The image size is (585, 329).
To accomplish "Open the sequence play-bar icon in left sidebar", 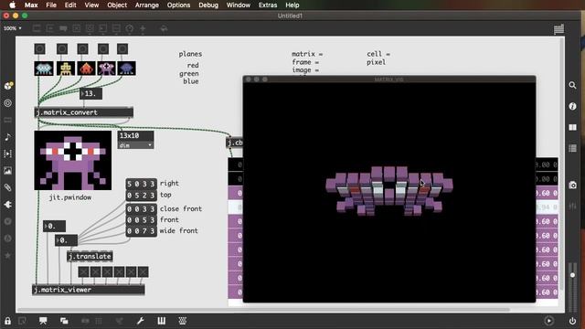I will point(8,154).
